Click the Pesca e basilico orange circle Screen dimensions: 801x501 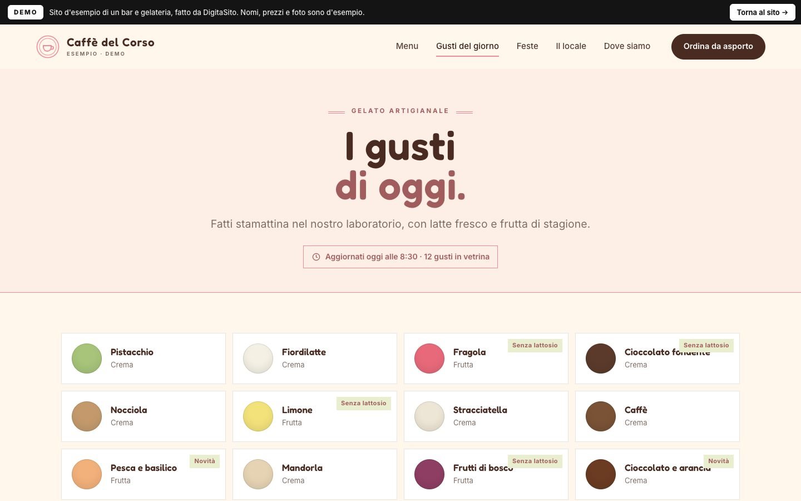pos(87,474)
